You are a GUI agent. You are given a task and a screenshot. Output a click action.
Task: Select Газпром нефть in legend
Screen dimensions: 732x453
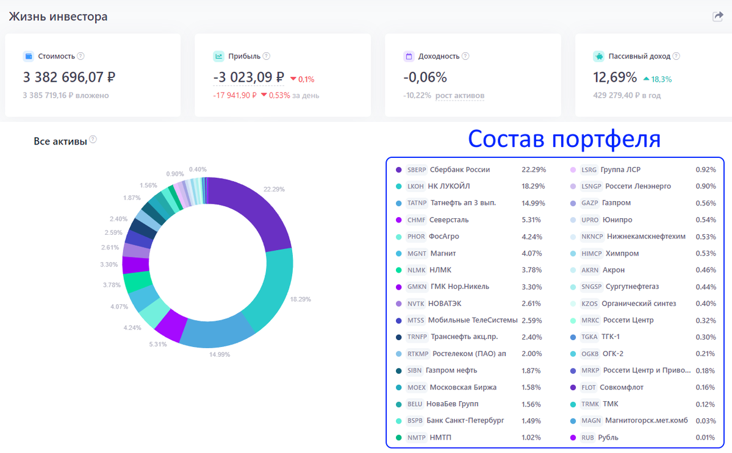451,371
